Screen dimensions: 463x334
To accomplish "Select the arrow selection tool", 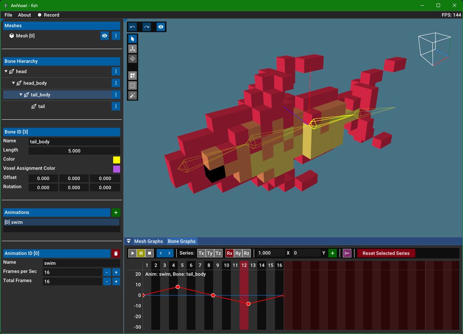I will coord(132,39).
